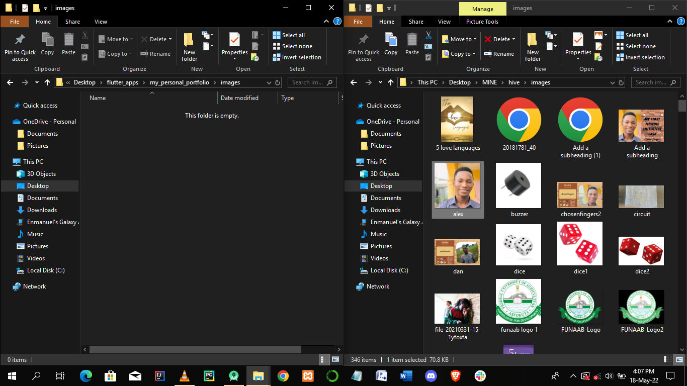Screen dimensions: 687x386
Task: Click New folder in left window ribbon
Action: 189,47
